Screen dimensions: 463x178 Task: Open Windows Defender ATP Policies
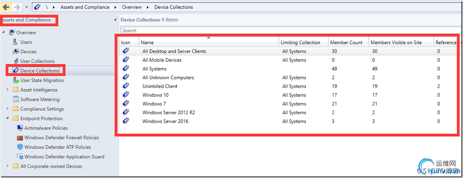(x=57, y=147)
